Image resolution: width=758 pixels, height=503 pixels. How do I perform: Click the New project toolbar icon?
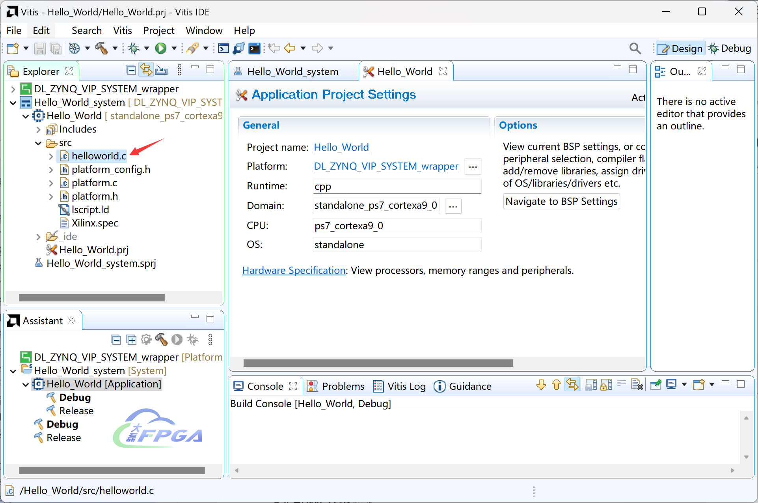tap(13, 48)
